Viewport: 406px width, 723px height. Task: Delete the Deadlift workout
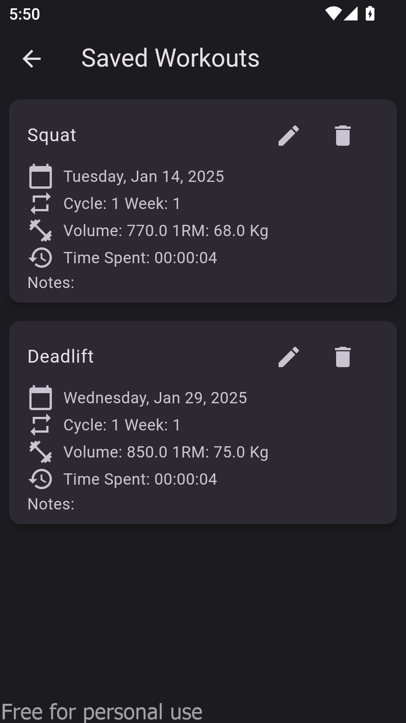pos(342,357)
